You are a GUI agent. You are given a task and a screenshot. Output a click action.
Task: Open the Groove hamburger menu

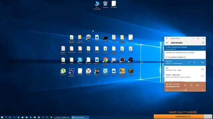click(x=167, y=43)
